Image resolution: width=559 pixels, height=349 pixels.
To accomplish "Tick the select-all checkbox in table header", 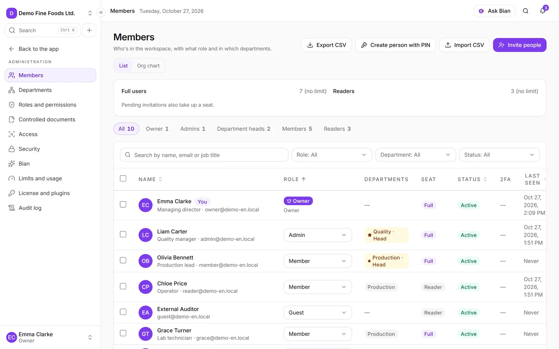I will point(123,178).
